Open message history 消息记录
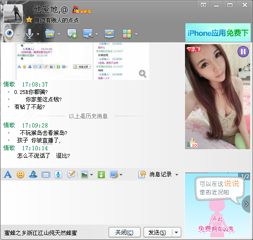253x240 pixels. [x=155, y=174]
